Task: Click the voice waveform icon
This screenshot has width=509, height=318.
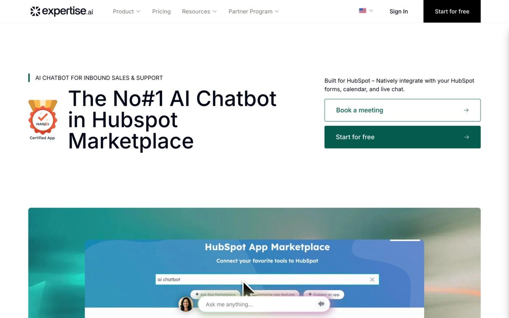Action: 322,304
